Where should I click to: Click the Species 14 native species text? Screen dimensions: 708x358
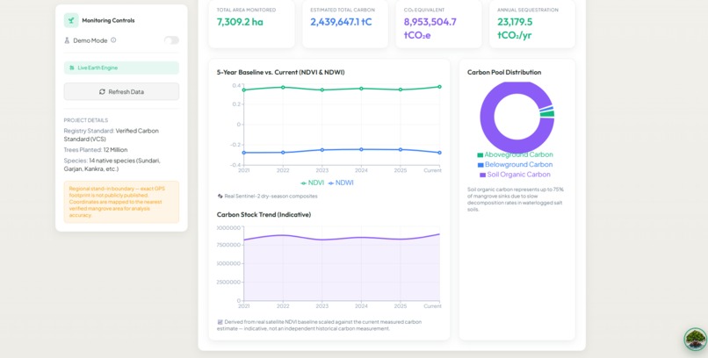(112, 165)
